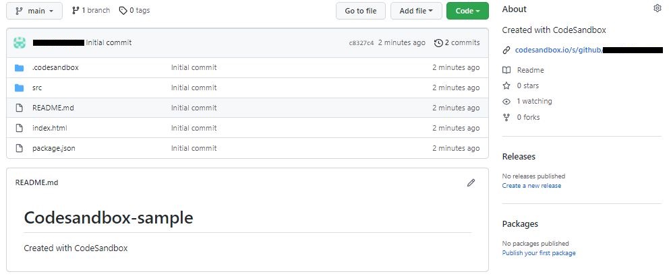Image resolution: width=671 pixels, height=276 pixels.
Task: Click the commit author avatar
Action: 20,42
